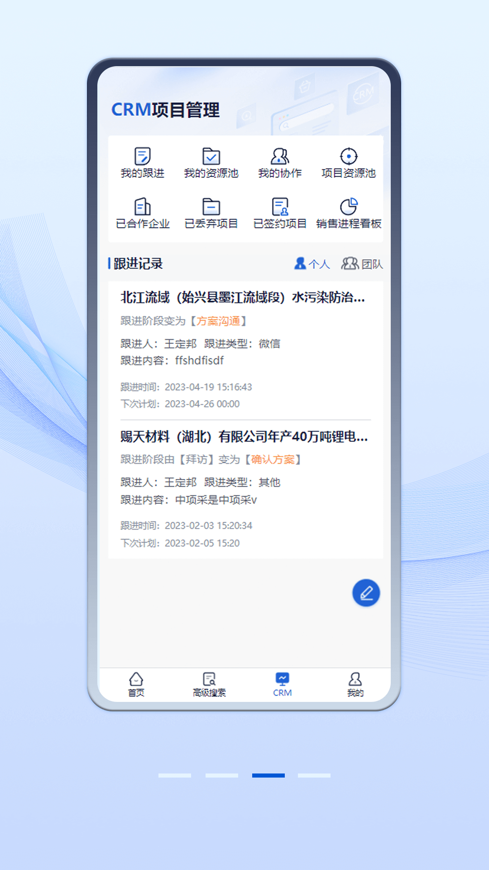Image resolution: width=489 pixels, height=870 pixels.
Task: Tap the 确认方案 stage label
Action: pos(273,460)
